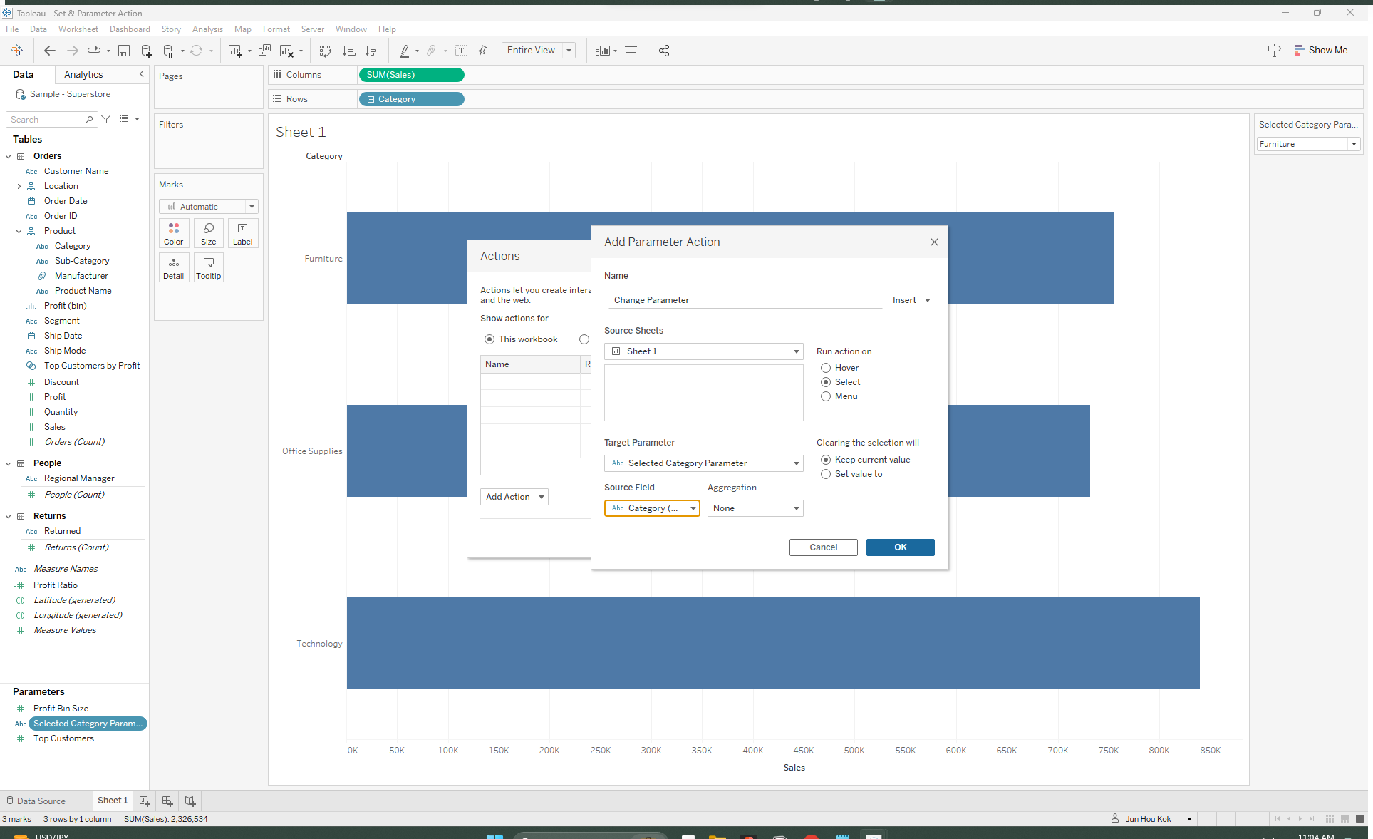Click the new dashboard tab icon
Screen dimensions: 1373x839
click(167, 801)
